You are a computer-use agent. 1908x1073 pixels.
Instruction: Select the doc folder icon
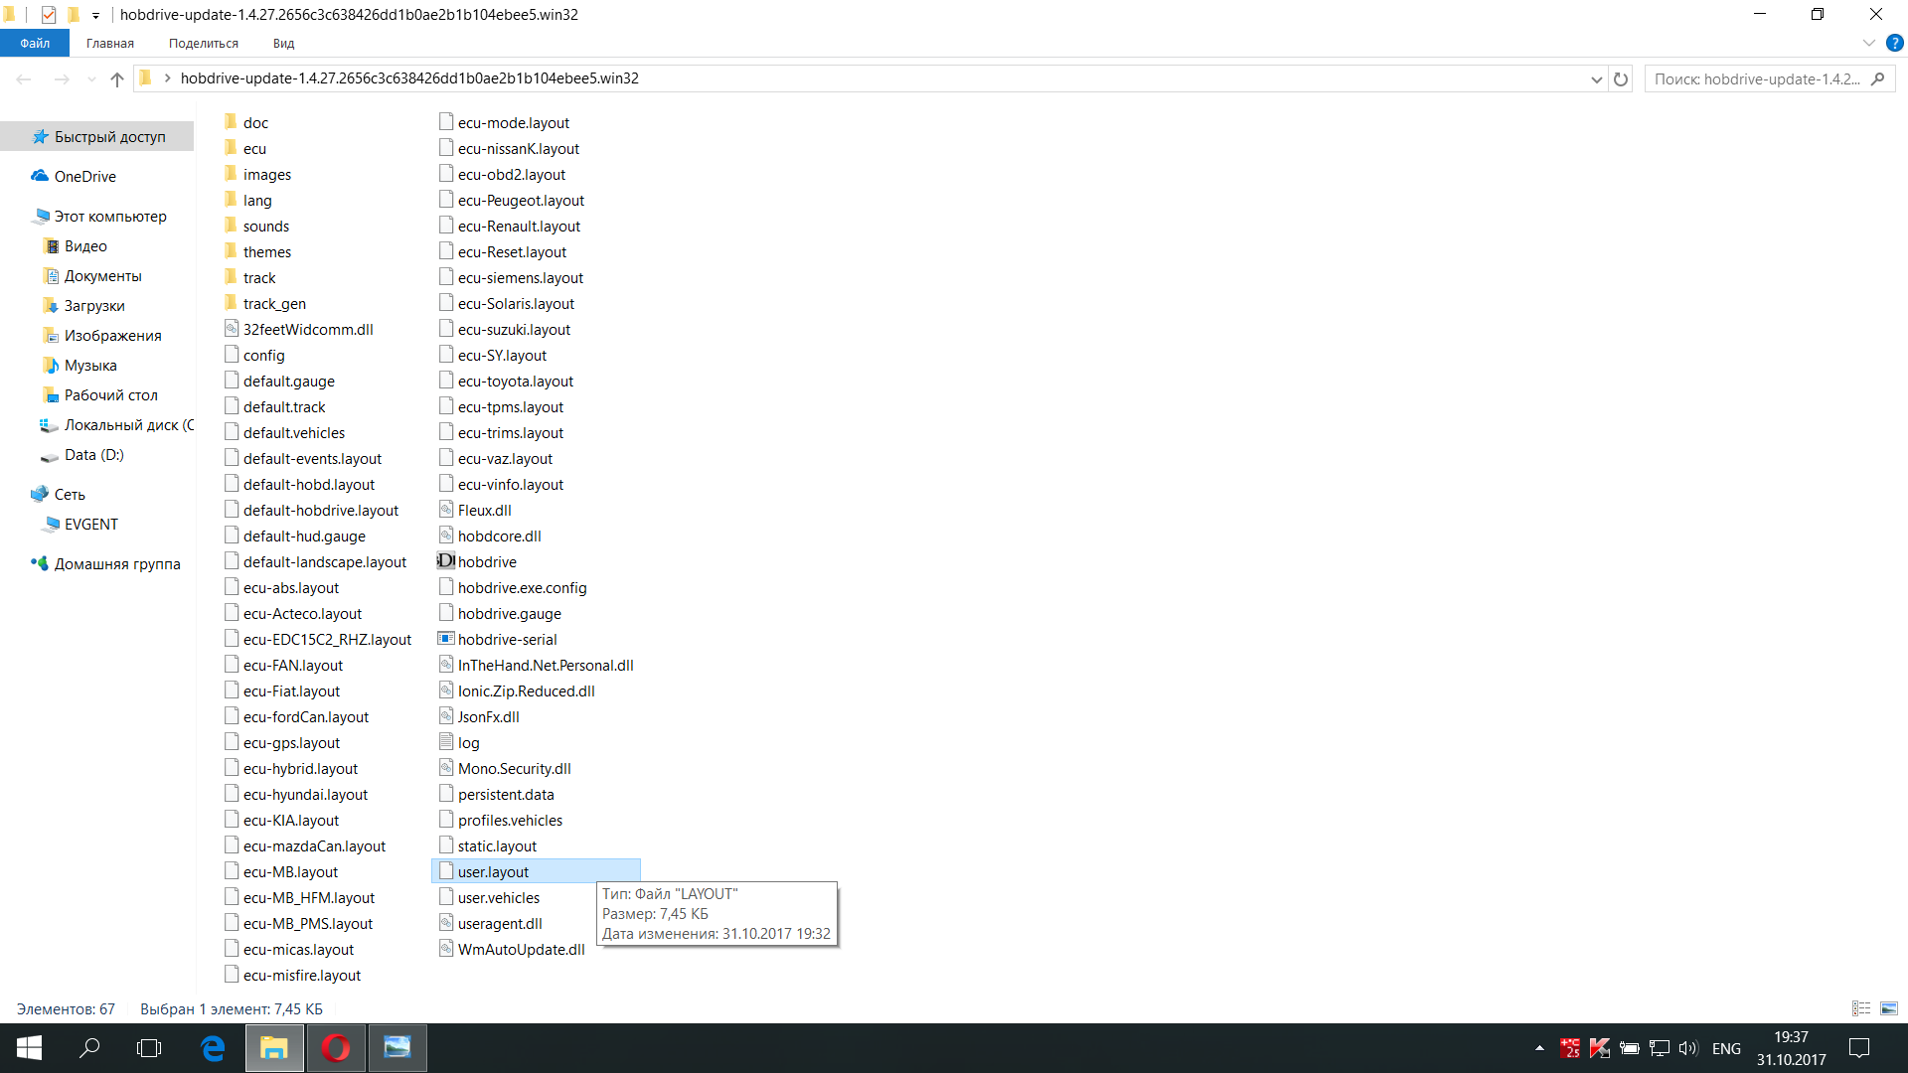pyautogui.click(x=231, y=122)
